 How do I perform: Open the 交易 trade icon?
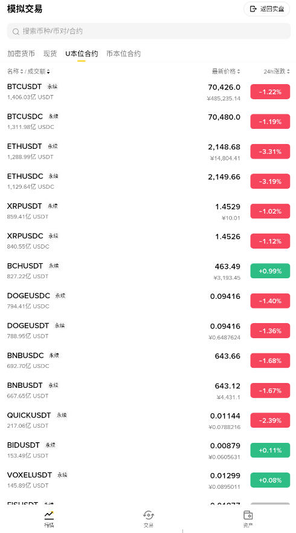tap(149, 515)
